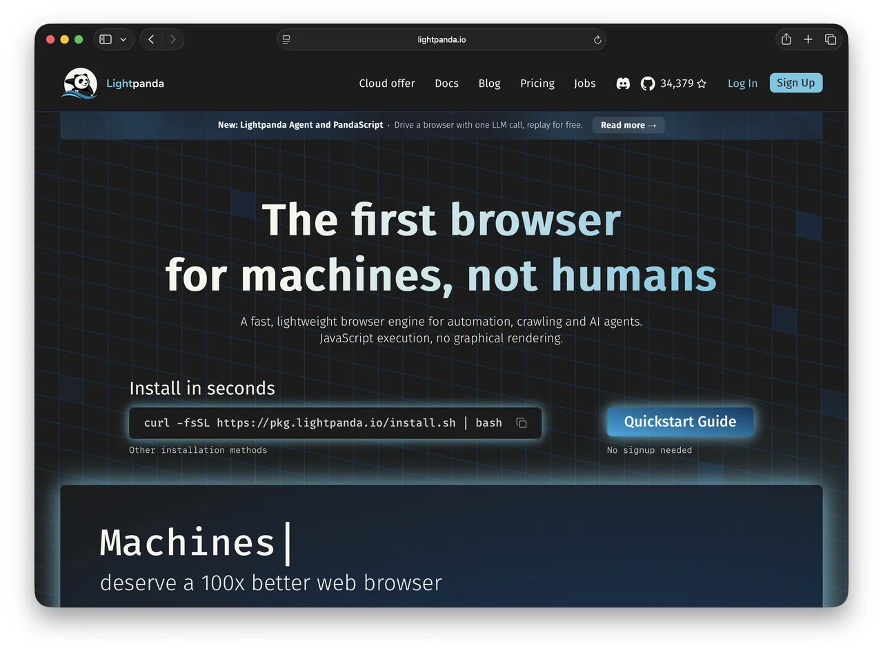Open the page settings icon in address bar
This screenshot has width=883, height=653.
coord(286,39)
